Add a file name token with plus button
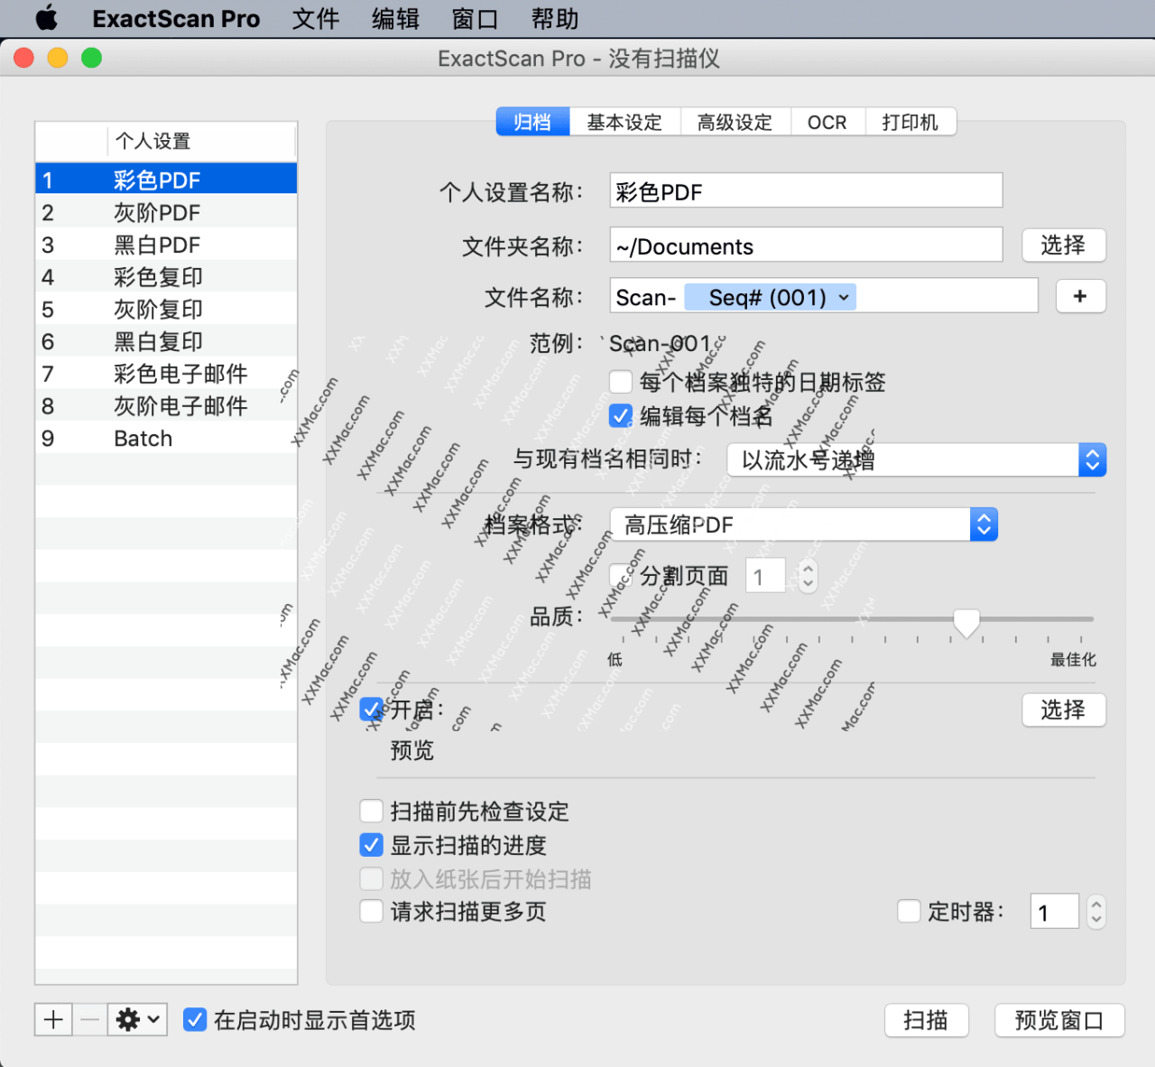This screenshot has width=1155, height=1067. tap(1079, 296)
